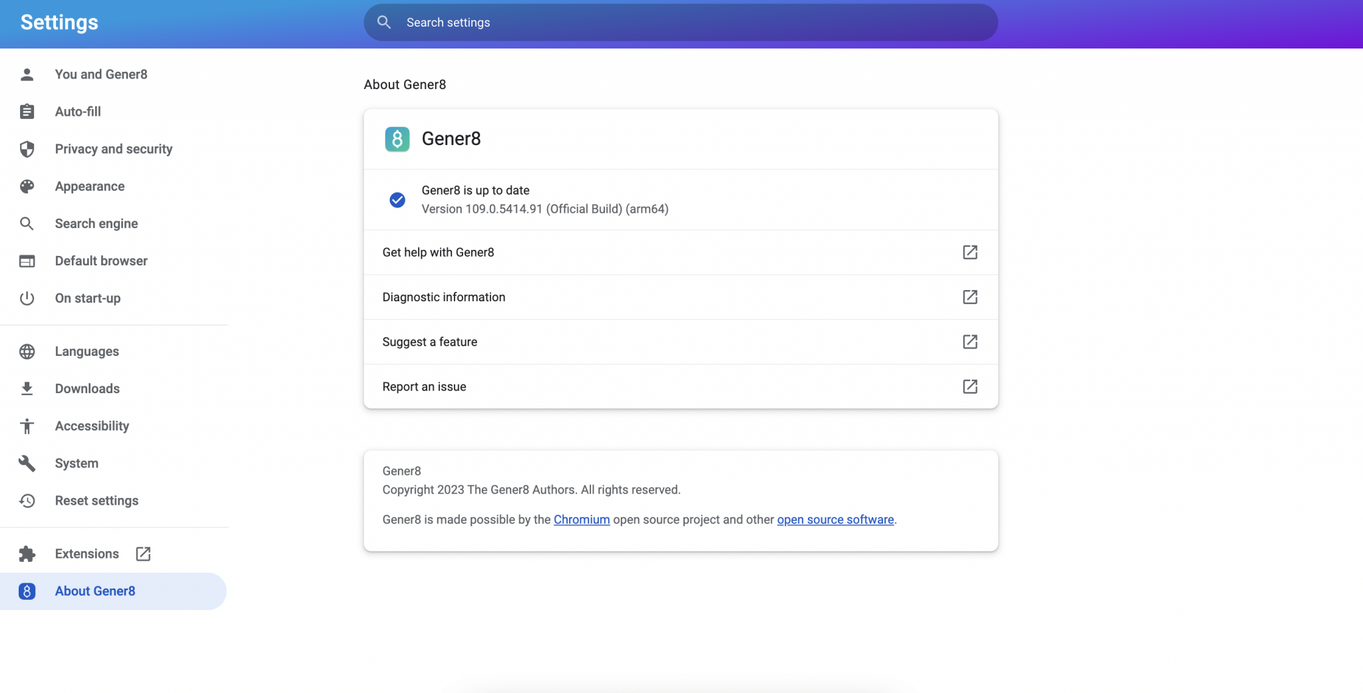This screenshot has width=1363, height=693.
Task: Select the Downloads arrow icon
Action: pyautogui.click(x=27, y=388)
